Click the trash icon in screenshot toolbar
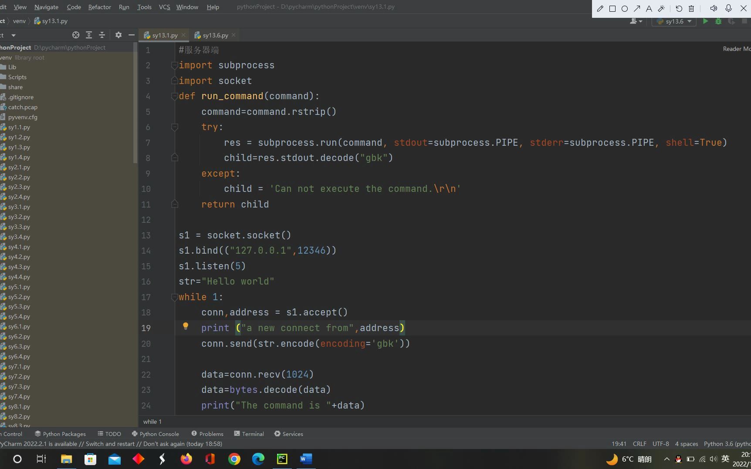 (x=691, y=8)
